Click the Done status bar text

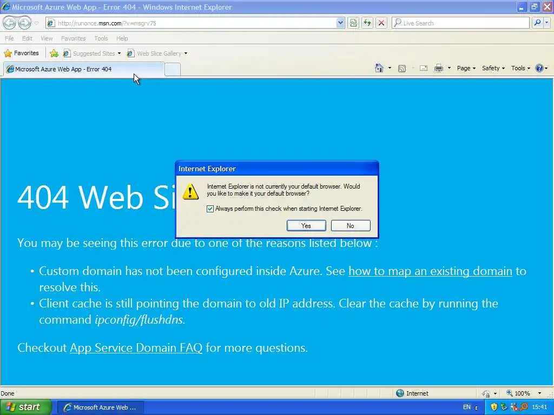coord(8,393)
